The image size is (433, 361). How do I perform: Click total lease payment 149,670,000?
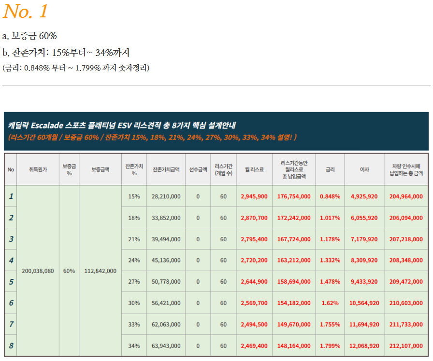294,325
